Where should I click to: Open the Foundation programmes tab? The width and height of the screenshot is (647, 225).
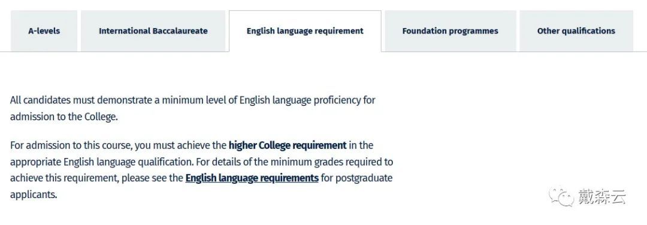[x=450, y=31]
